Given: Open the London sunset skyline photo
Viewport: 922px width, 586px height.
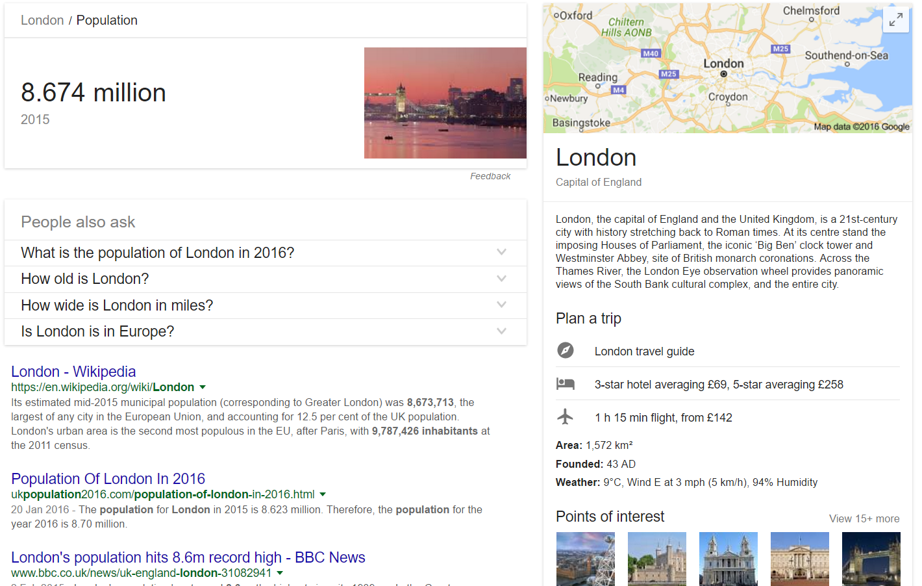Looking at the screenshot, I should tap(445, 103).
